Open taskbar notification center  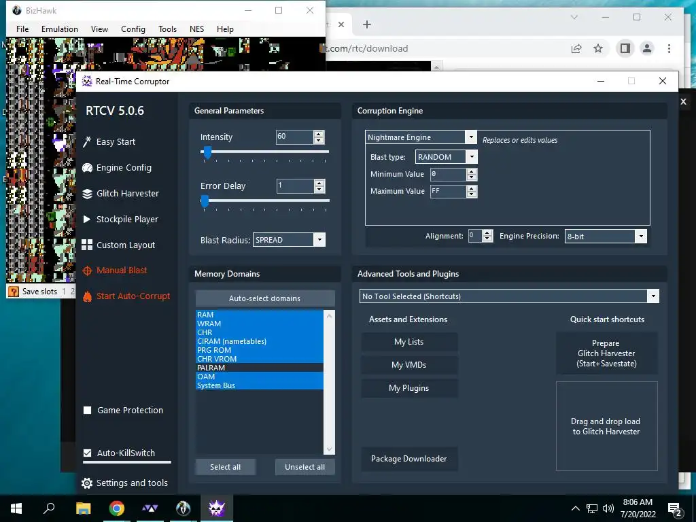(675, 508)
